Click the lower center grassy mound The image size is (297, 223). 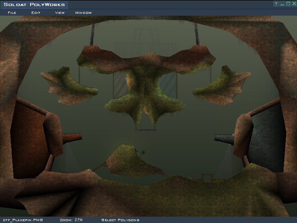coord(129,161)
